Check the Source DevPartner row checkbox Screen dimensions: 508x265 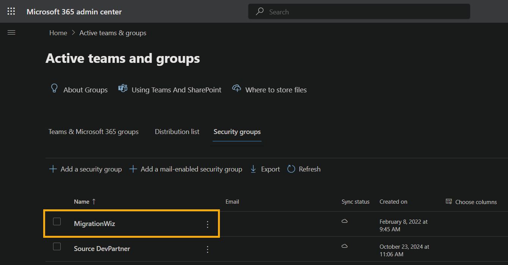click(57, 246)
